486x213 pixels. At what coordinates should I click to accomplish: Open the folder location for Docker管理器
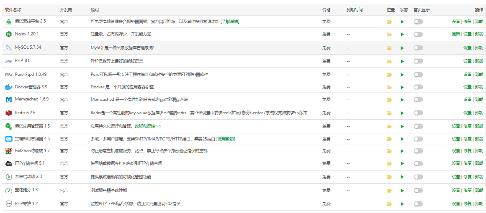[389, 87]
